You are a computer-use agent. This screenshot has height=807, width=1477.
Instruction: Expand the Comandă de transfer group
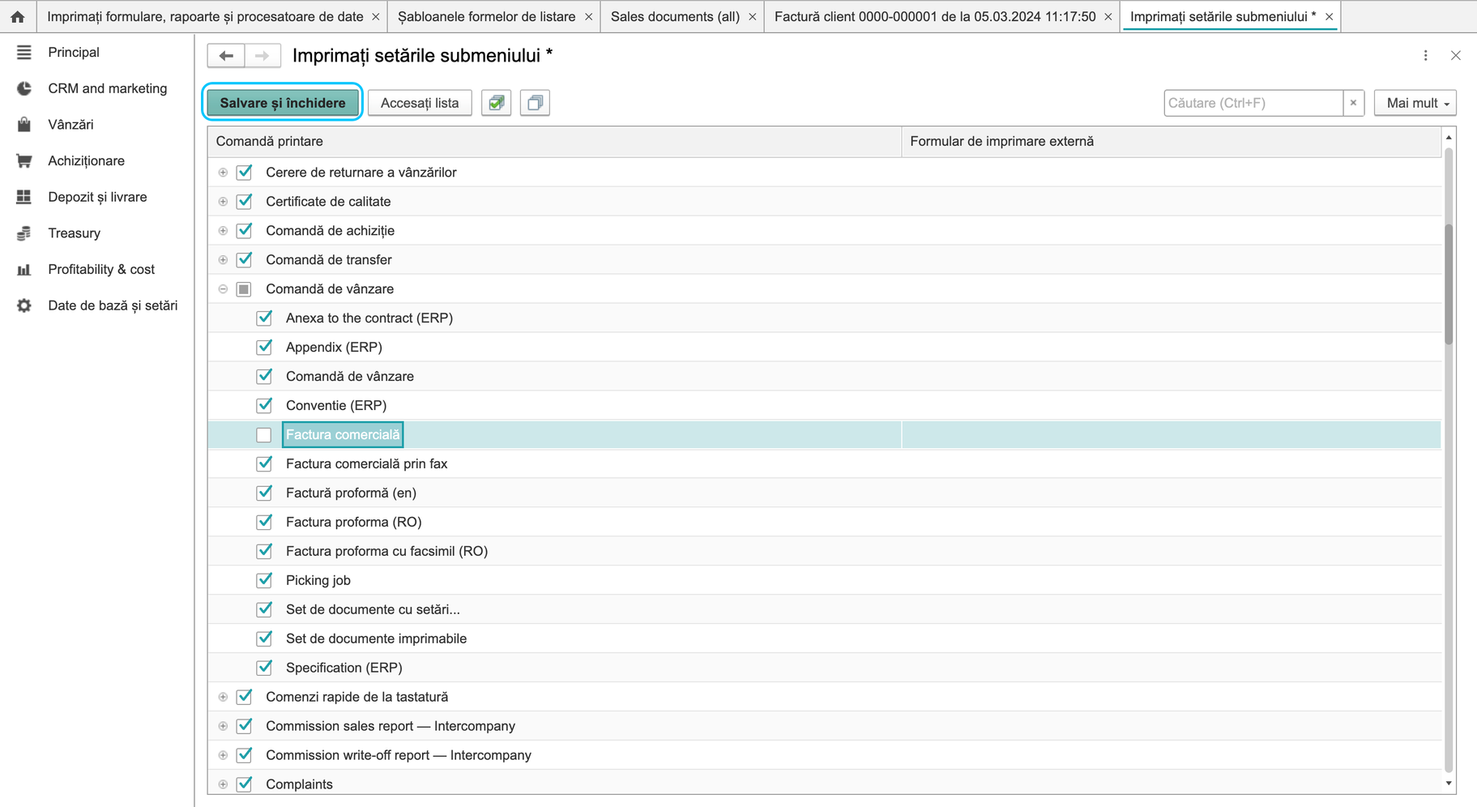223,260
